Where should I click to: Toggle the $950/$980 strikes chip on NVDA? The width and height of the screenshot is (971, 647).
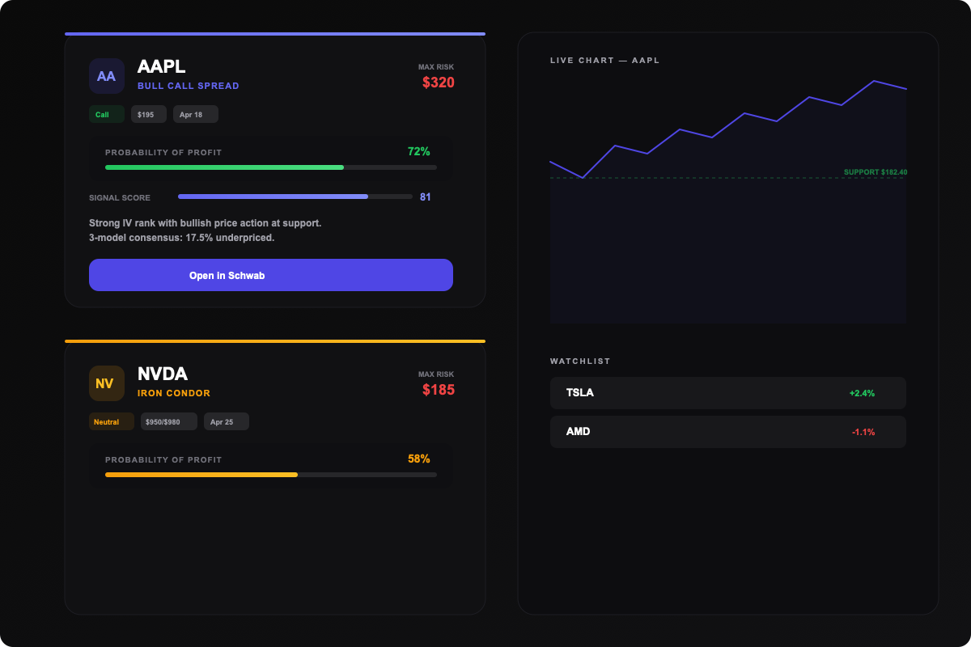point(168,421)
